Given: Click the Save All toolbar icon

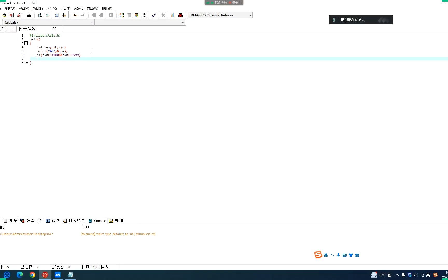Looking at the screenshot, I should pos(4,15).
